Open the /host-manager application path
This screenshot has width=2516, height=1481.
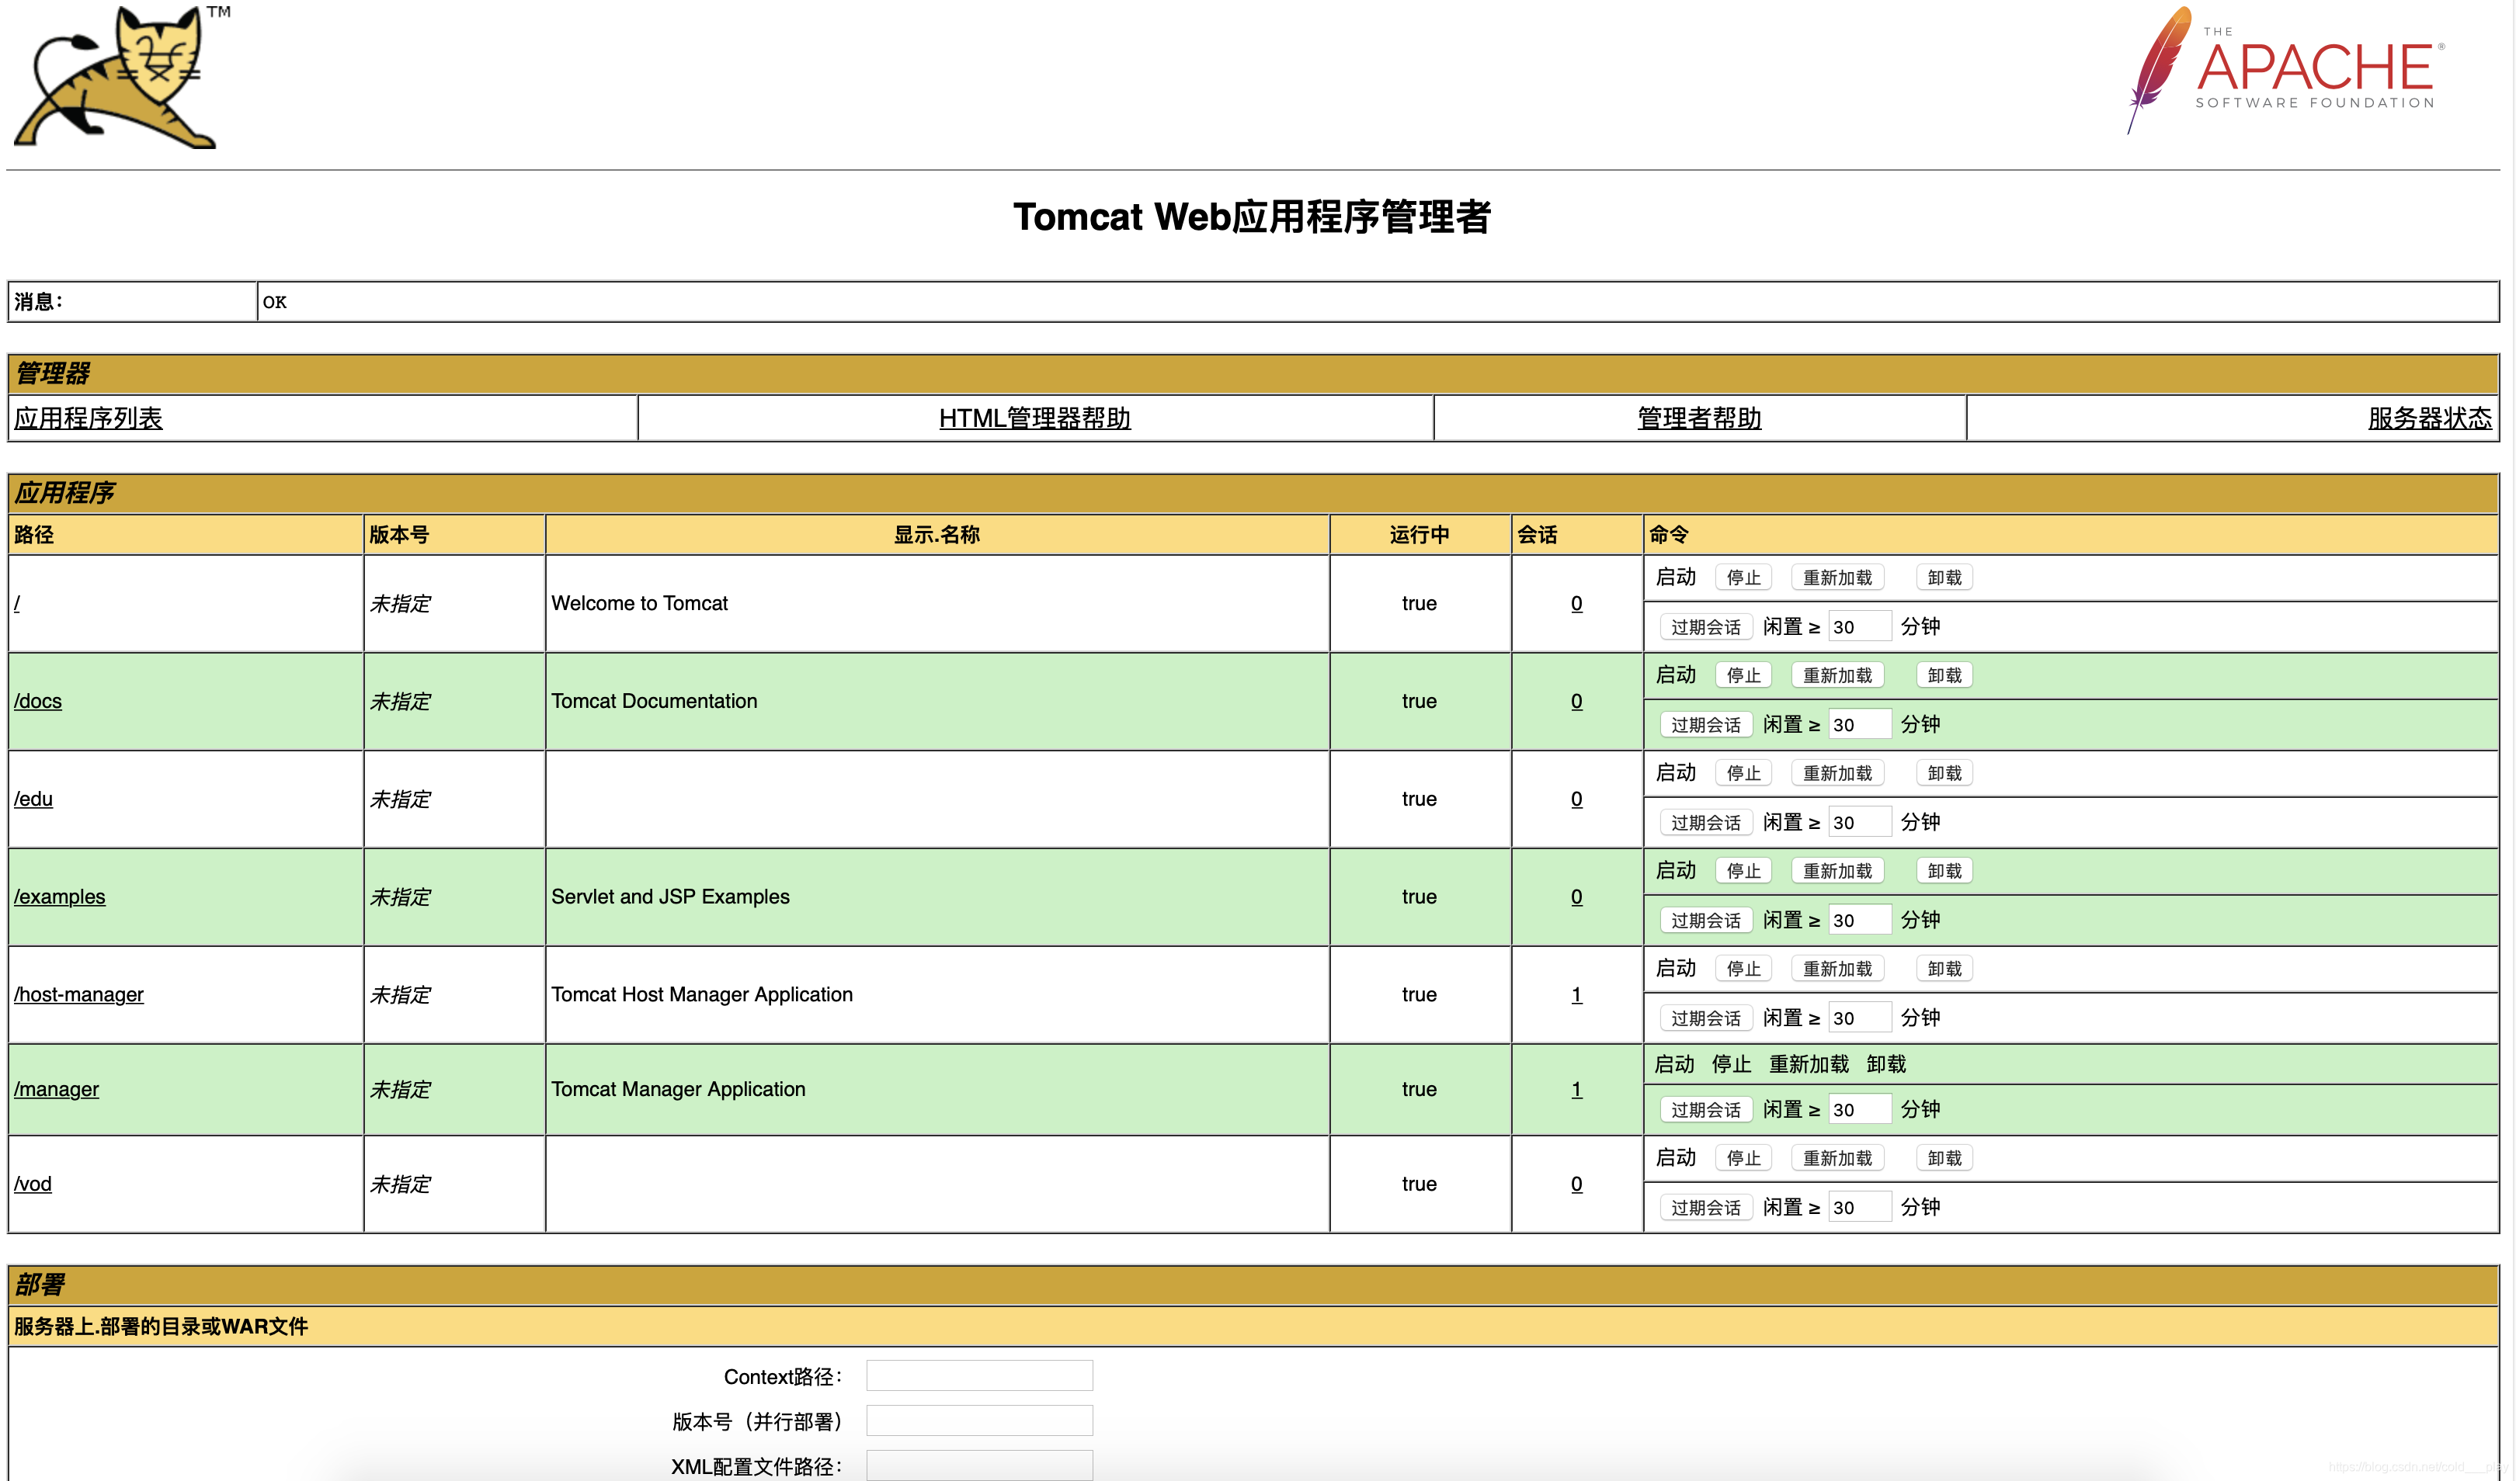[79, 994]
